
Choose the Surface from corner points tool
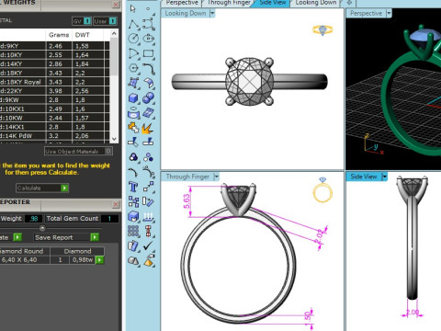pyautogui.click(x=133, y=83)
